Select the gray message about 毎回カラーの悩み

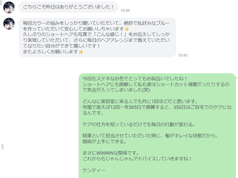98,37
